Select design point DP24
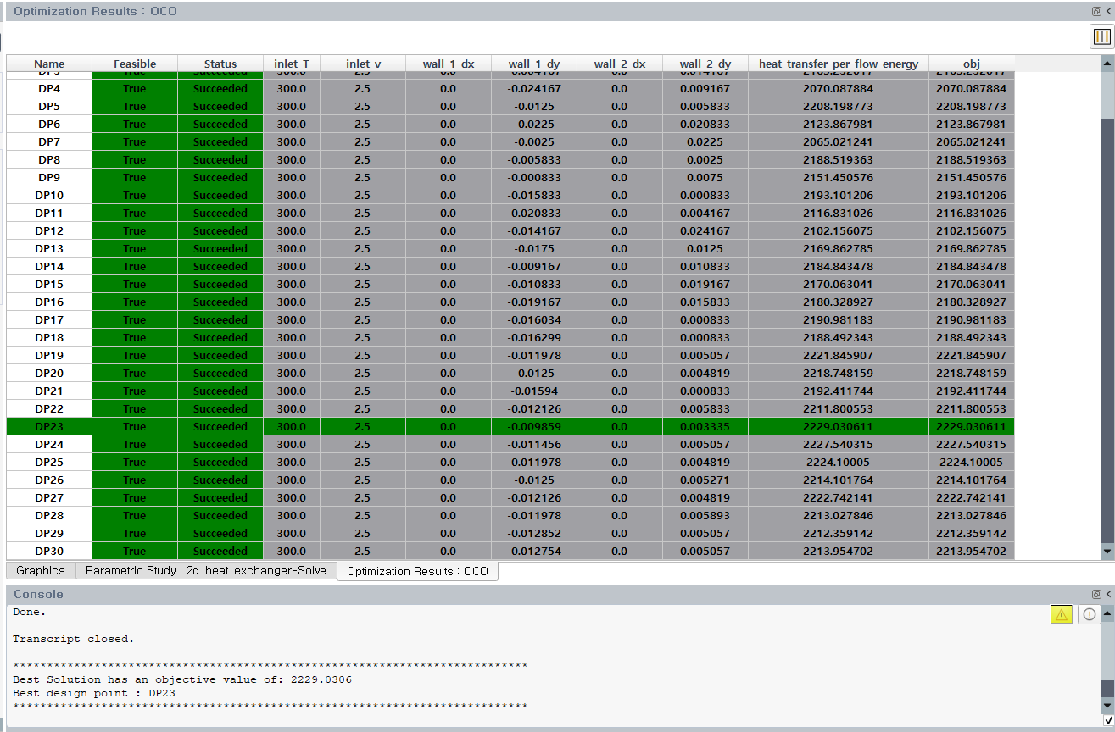This screenshot has width=1115, height=732. tap(49, 444)
